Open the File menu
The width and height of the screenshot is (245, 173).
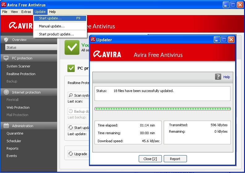tap(5, 12)
